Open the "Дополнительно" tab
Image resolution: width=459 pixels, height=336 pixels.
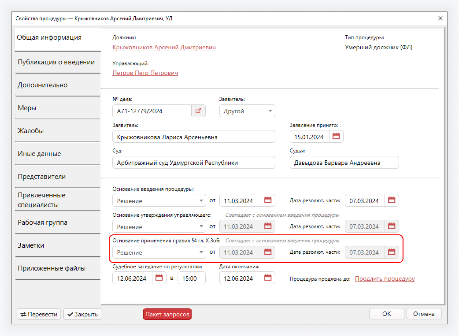[x=58, y=85]
